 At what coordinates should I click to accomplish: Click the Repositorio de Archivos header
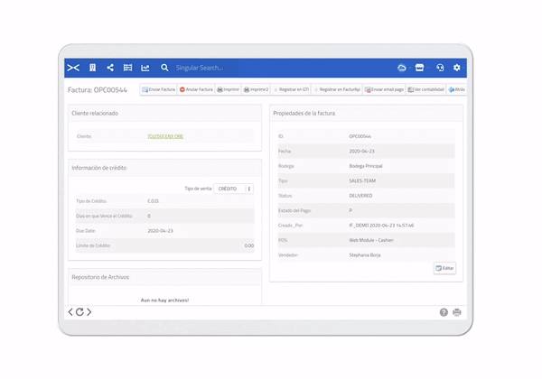(x=100, y=277)
